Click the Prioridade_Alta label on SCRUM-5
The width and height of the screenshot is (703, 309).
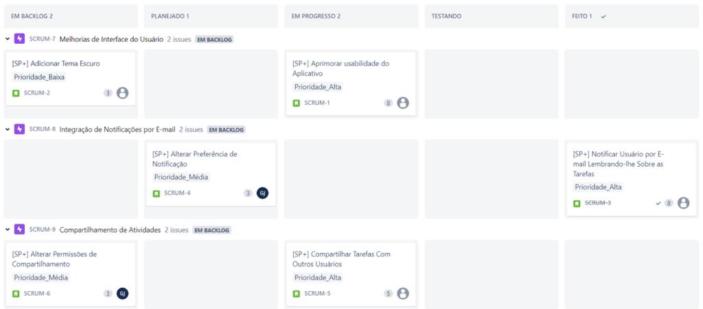pyautogui.click(x=318, y=277)
